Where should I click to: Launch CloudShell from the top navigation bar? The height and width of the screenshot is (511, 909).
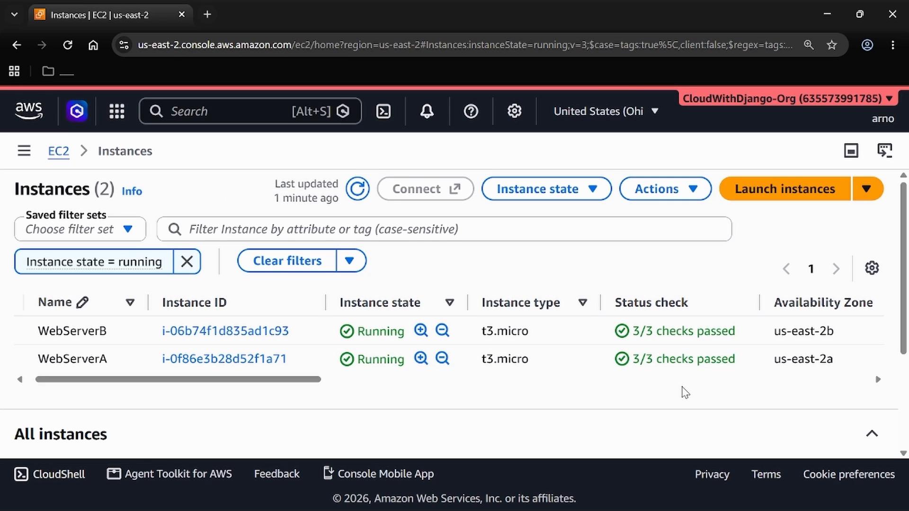[383, 111]
